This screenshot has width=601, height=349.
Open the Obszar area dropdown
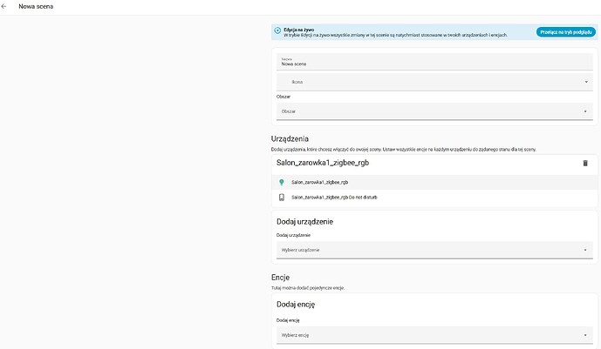click(x=434, y=111)
